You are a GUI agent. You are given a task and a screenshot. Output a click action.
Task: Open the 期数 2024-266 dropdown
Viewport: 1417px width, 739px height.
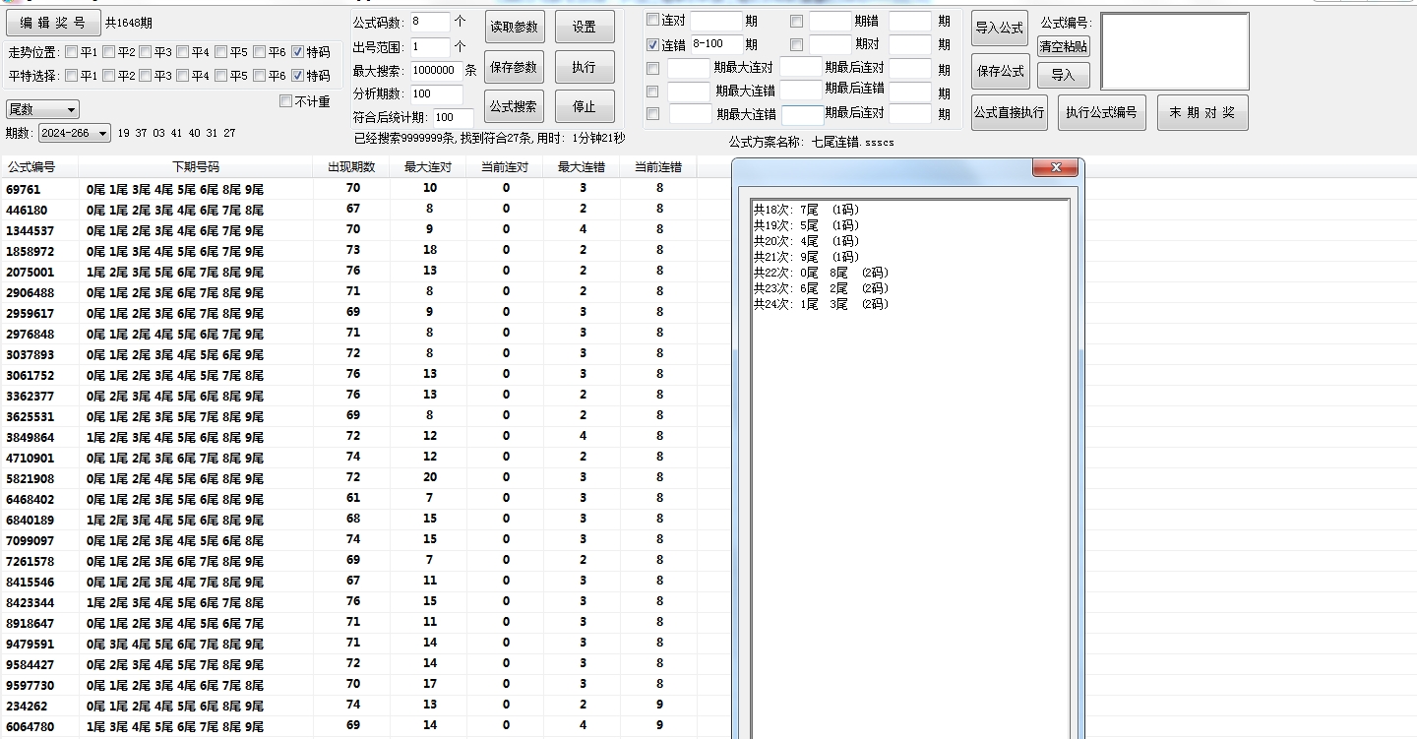pos(73,133)
